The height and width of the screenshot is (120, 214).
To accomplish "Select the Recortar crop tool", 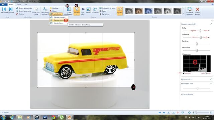I will pyautogui.click(x=77, y=10).
